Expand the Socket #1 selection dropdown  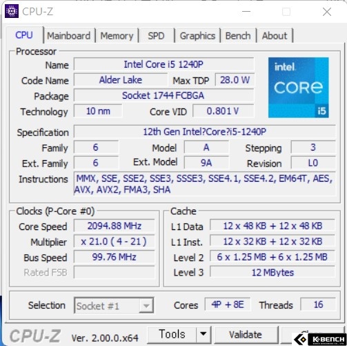[x=146, y=305]
